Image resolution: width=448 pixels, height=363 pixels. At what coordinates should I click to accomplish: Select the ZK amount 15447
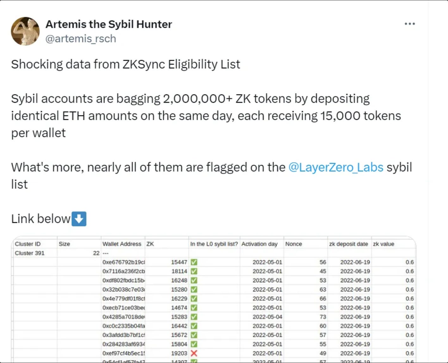point(179,262)
